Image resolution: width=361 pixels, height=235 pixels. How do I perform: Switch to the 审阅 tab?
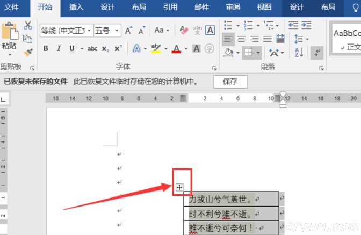click(233, 7)
